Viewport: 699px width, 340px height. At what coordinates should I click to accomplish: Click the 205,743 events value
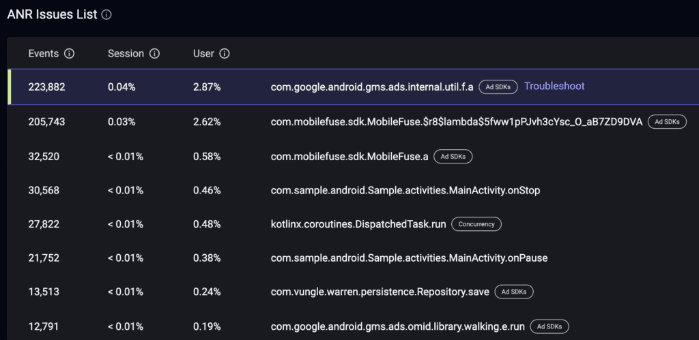[47, 122]
